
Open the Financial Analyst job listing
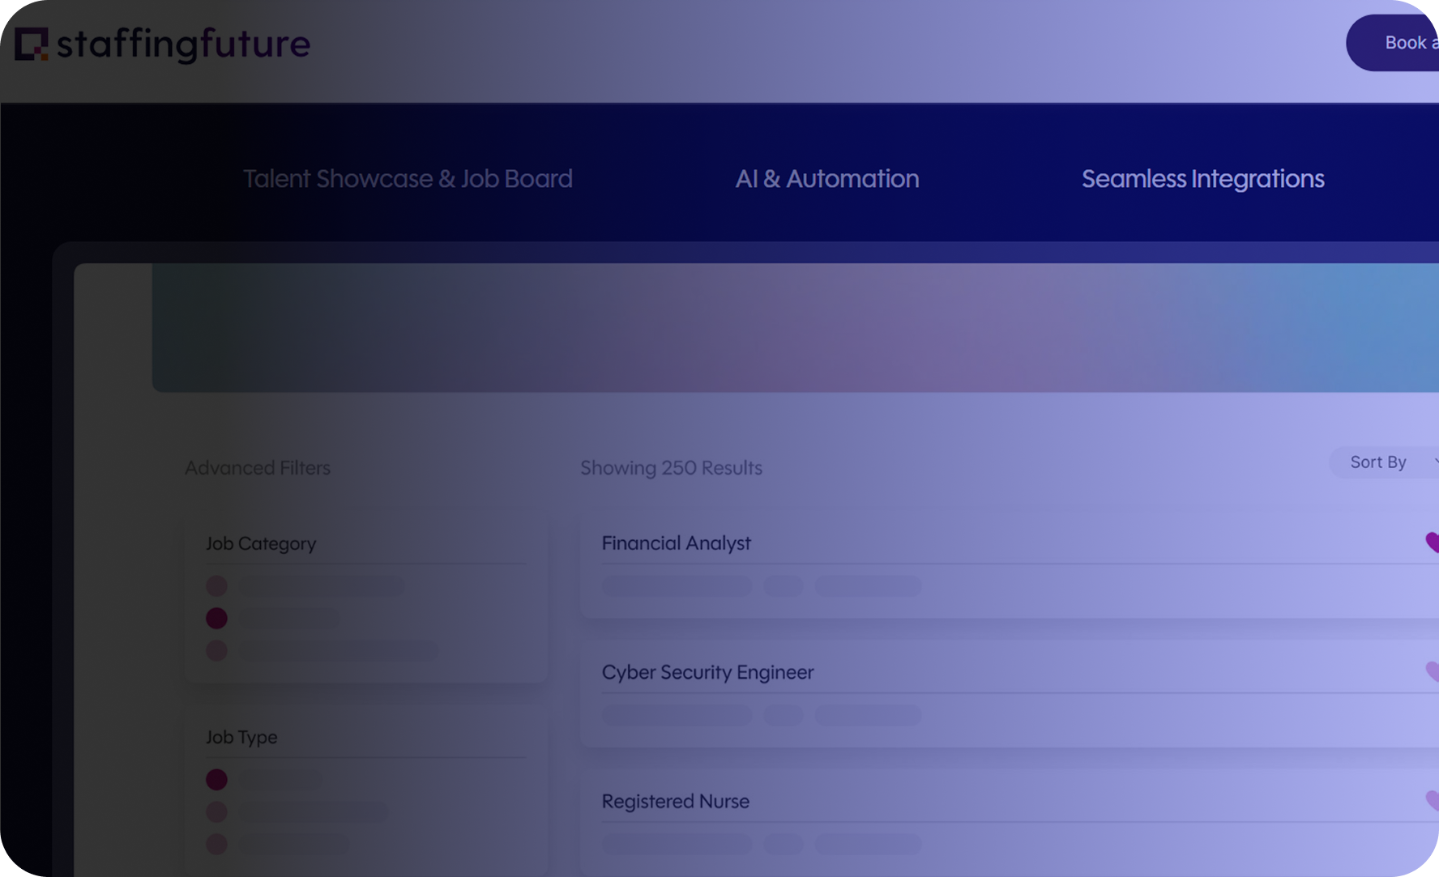[x=676, y=543]
